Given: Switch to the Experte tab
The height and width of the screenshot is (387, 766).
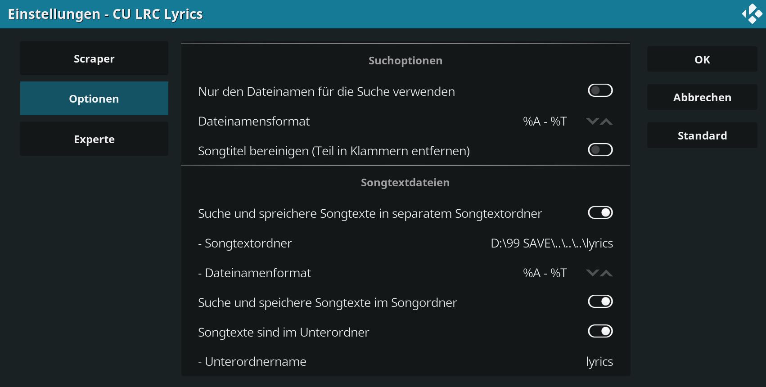Looking at the screenshot, I should coord(94,139).
